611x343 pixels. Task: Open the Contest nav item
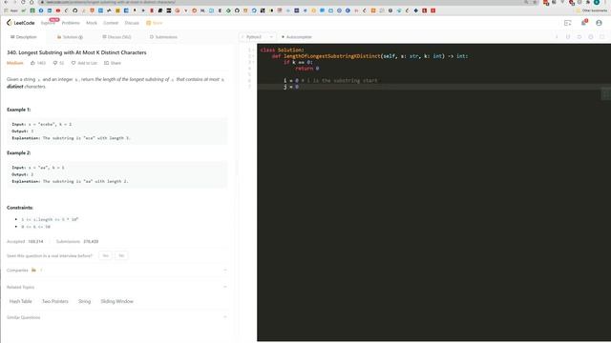(111, 23)
